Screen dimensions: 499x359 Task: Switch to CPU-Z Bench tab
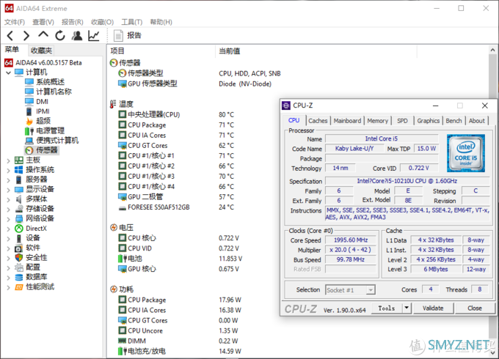[454, 121]
